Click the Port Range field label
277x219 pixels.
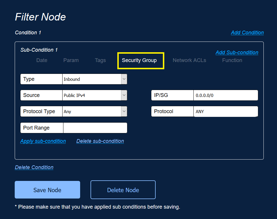(x=36, y=128)
